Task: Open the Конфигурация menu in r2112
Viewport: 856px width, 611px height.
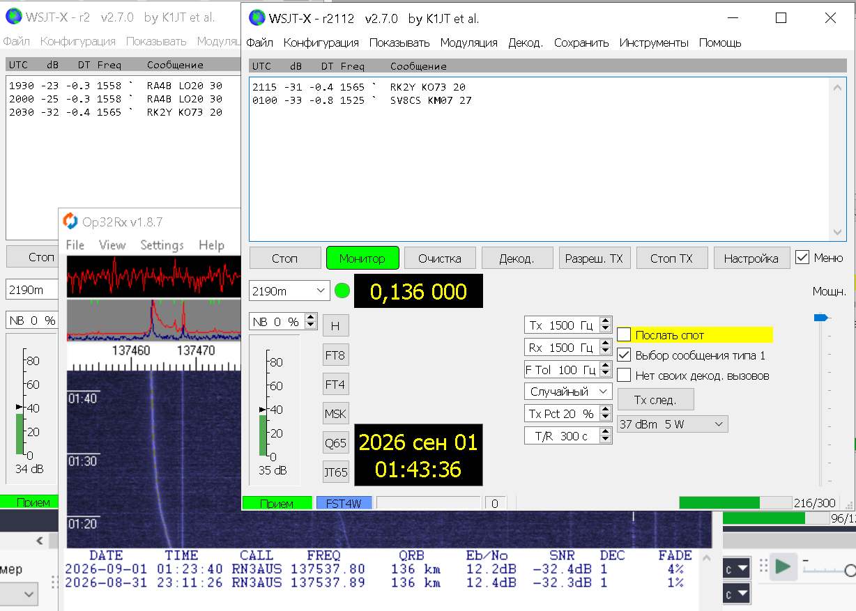Action: 321,42
